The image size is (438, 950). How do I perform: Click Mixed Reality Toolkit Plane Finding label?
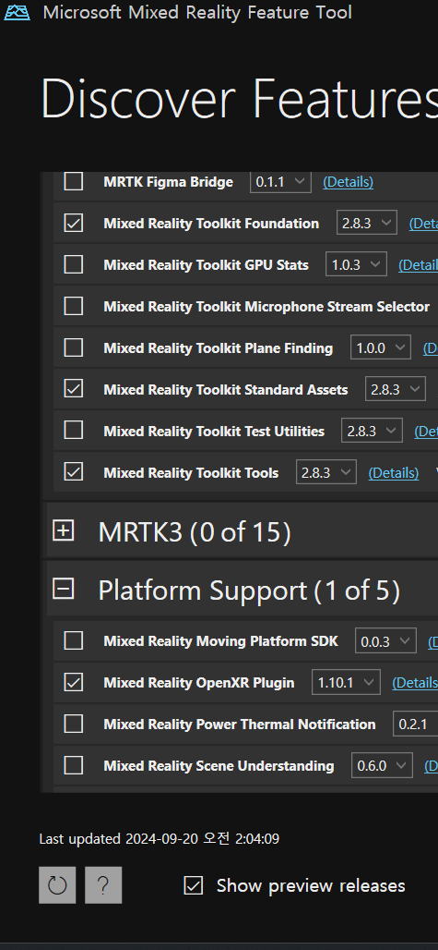click(219, 347)
